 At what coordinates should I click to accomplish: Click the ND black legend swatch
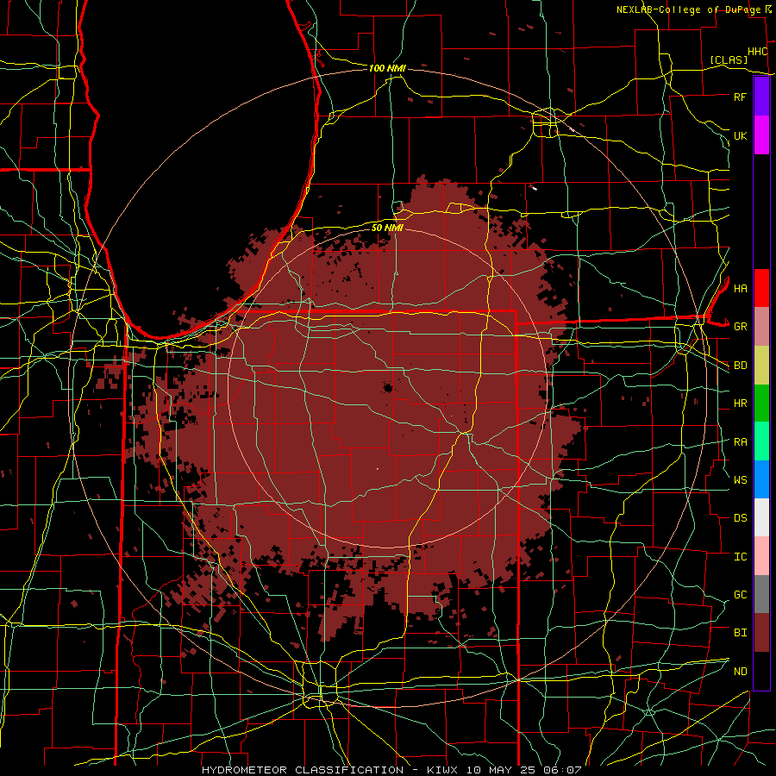coord(761,671)
